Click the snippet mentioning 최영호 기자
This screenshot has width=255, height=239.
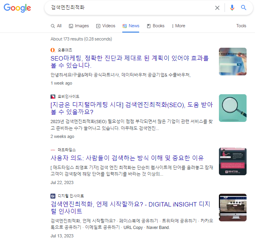132,171
